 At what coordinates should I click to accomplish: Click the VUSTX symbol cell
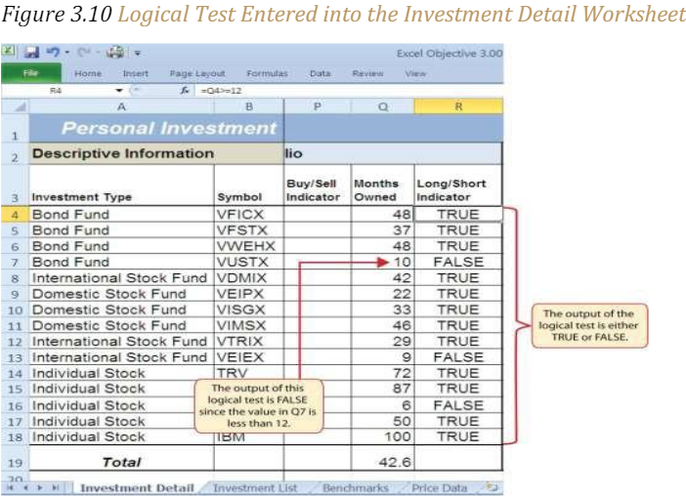tap(249, 263)
